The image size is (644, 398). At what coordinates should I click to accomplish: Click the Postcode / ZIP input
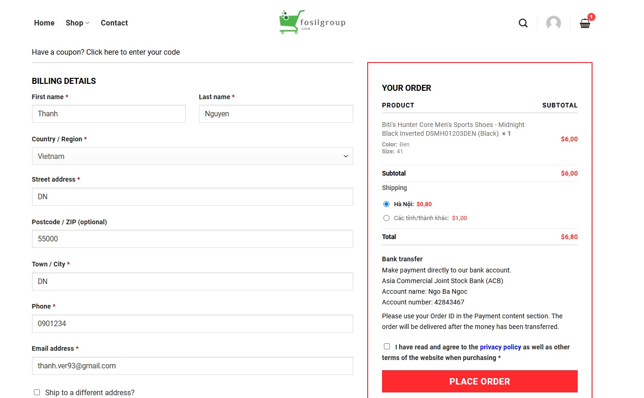pos(192,239)
